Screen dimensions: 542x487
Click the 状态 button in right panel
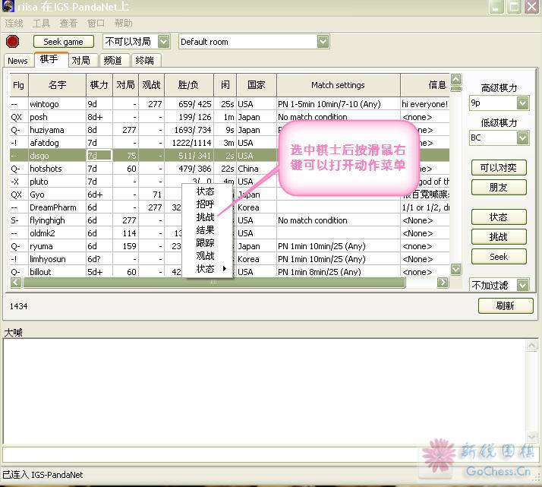pos(499,217)
